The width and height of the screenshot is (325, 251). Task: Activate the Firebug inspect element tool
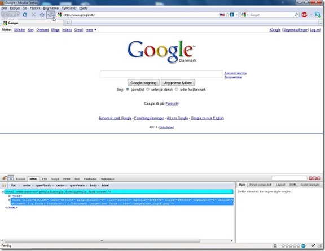pos(11,178)
